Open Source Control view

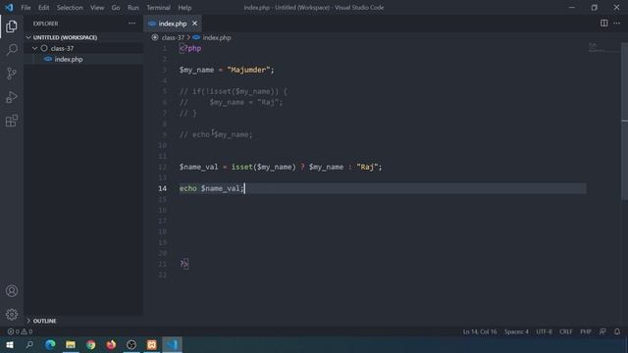pyautogui.click(x=12, y=74)
